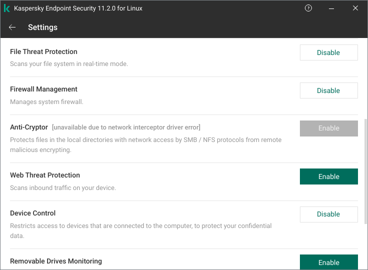
Task: Disable Firewall Management
Action: point(328,90)
